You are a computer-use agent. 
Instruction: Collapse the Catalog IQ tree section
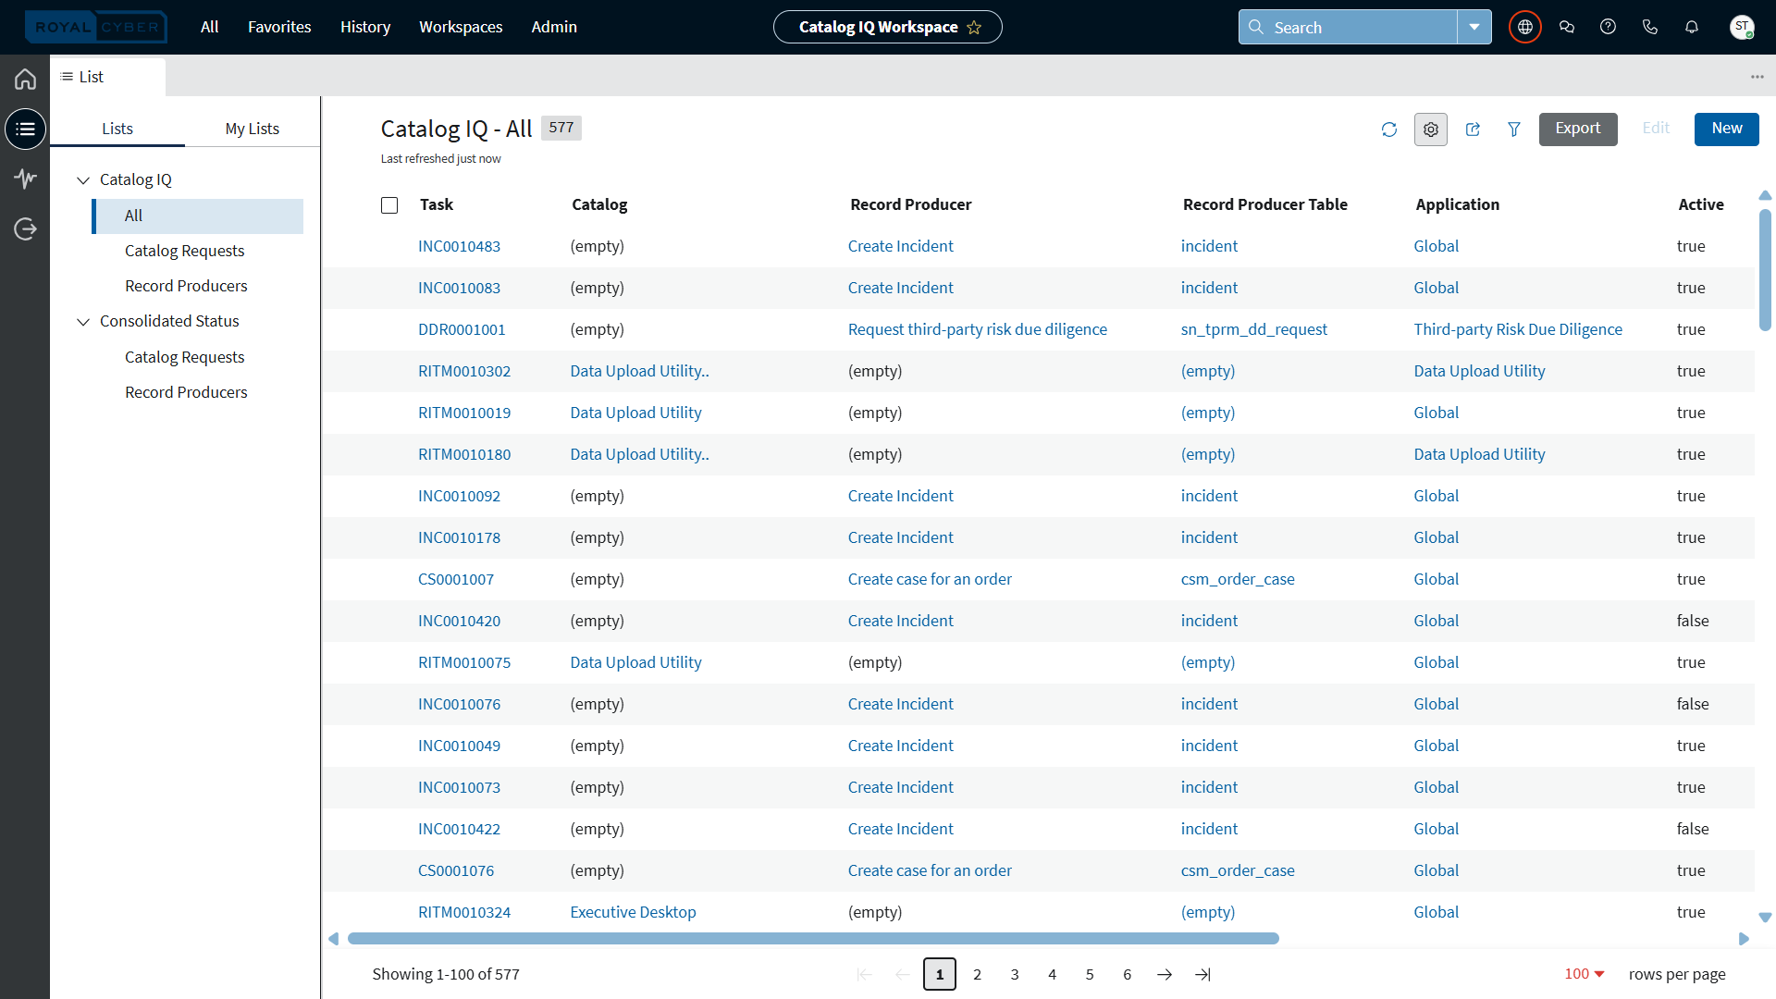pyautogui.click(x=83, y=180)
